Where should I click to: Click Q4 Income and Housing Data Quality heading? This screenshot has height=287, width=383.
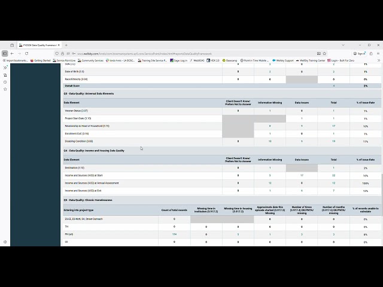[x=94, y=151]
